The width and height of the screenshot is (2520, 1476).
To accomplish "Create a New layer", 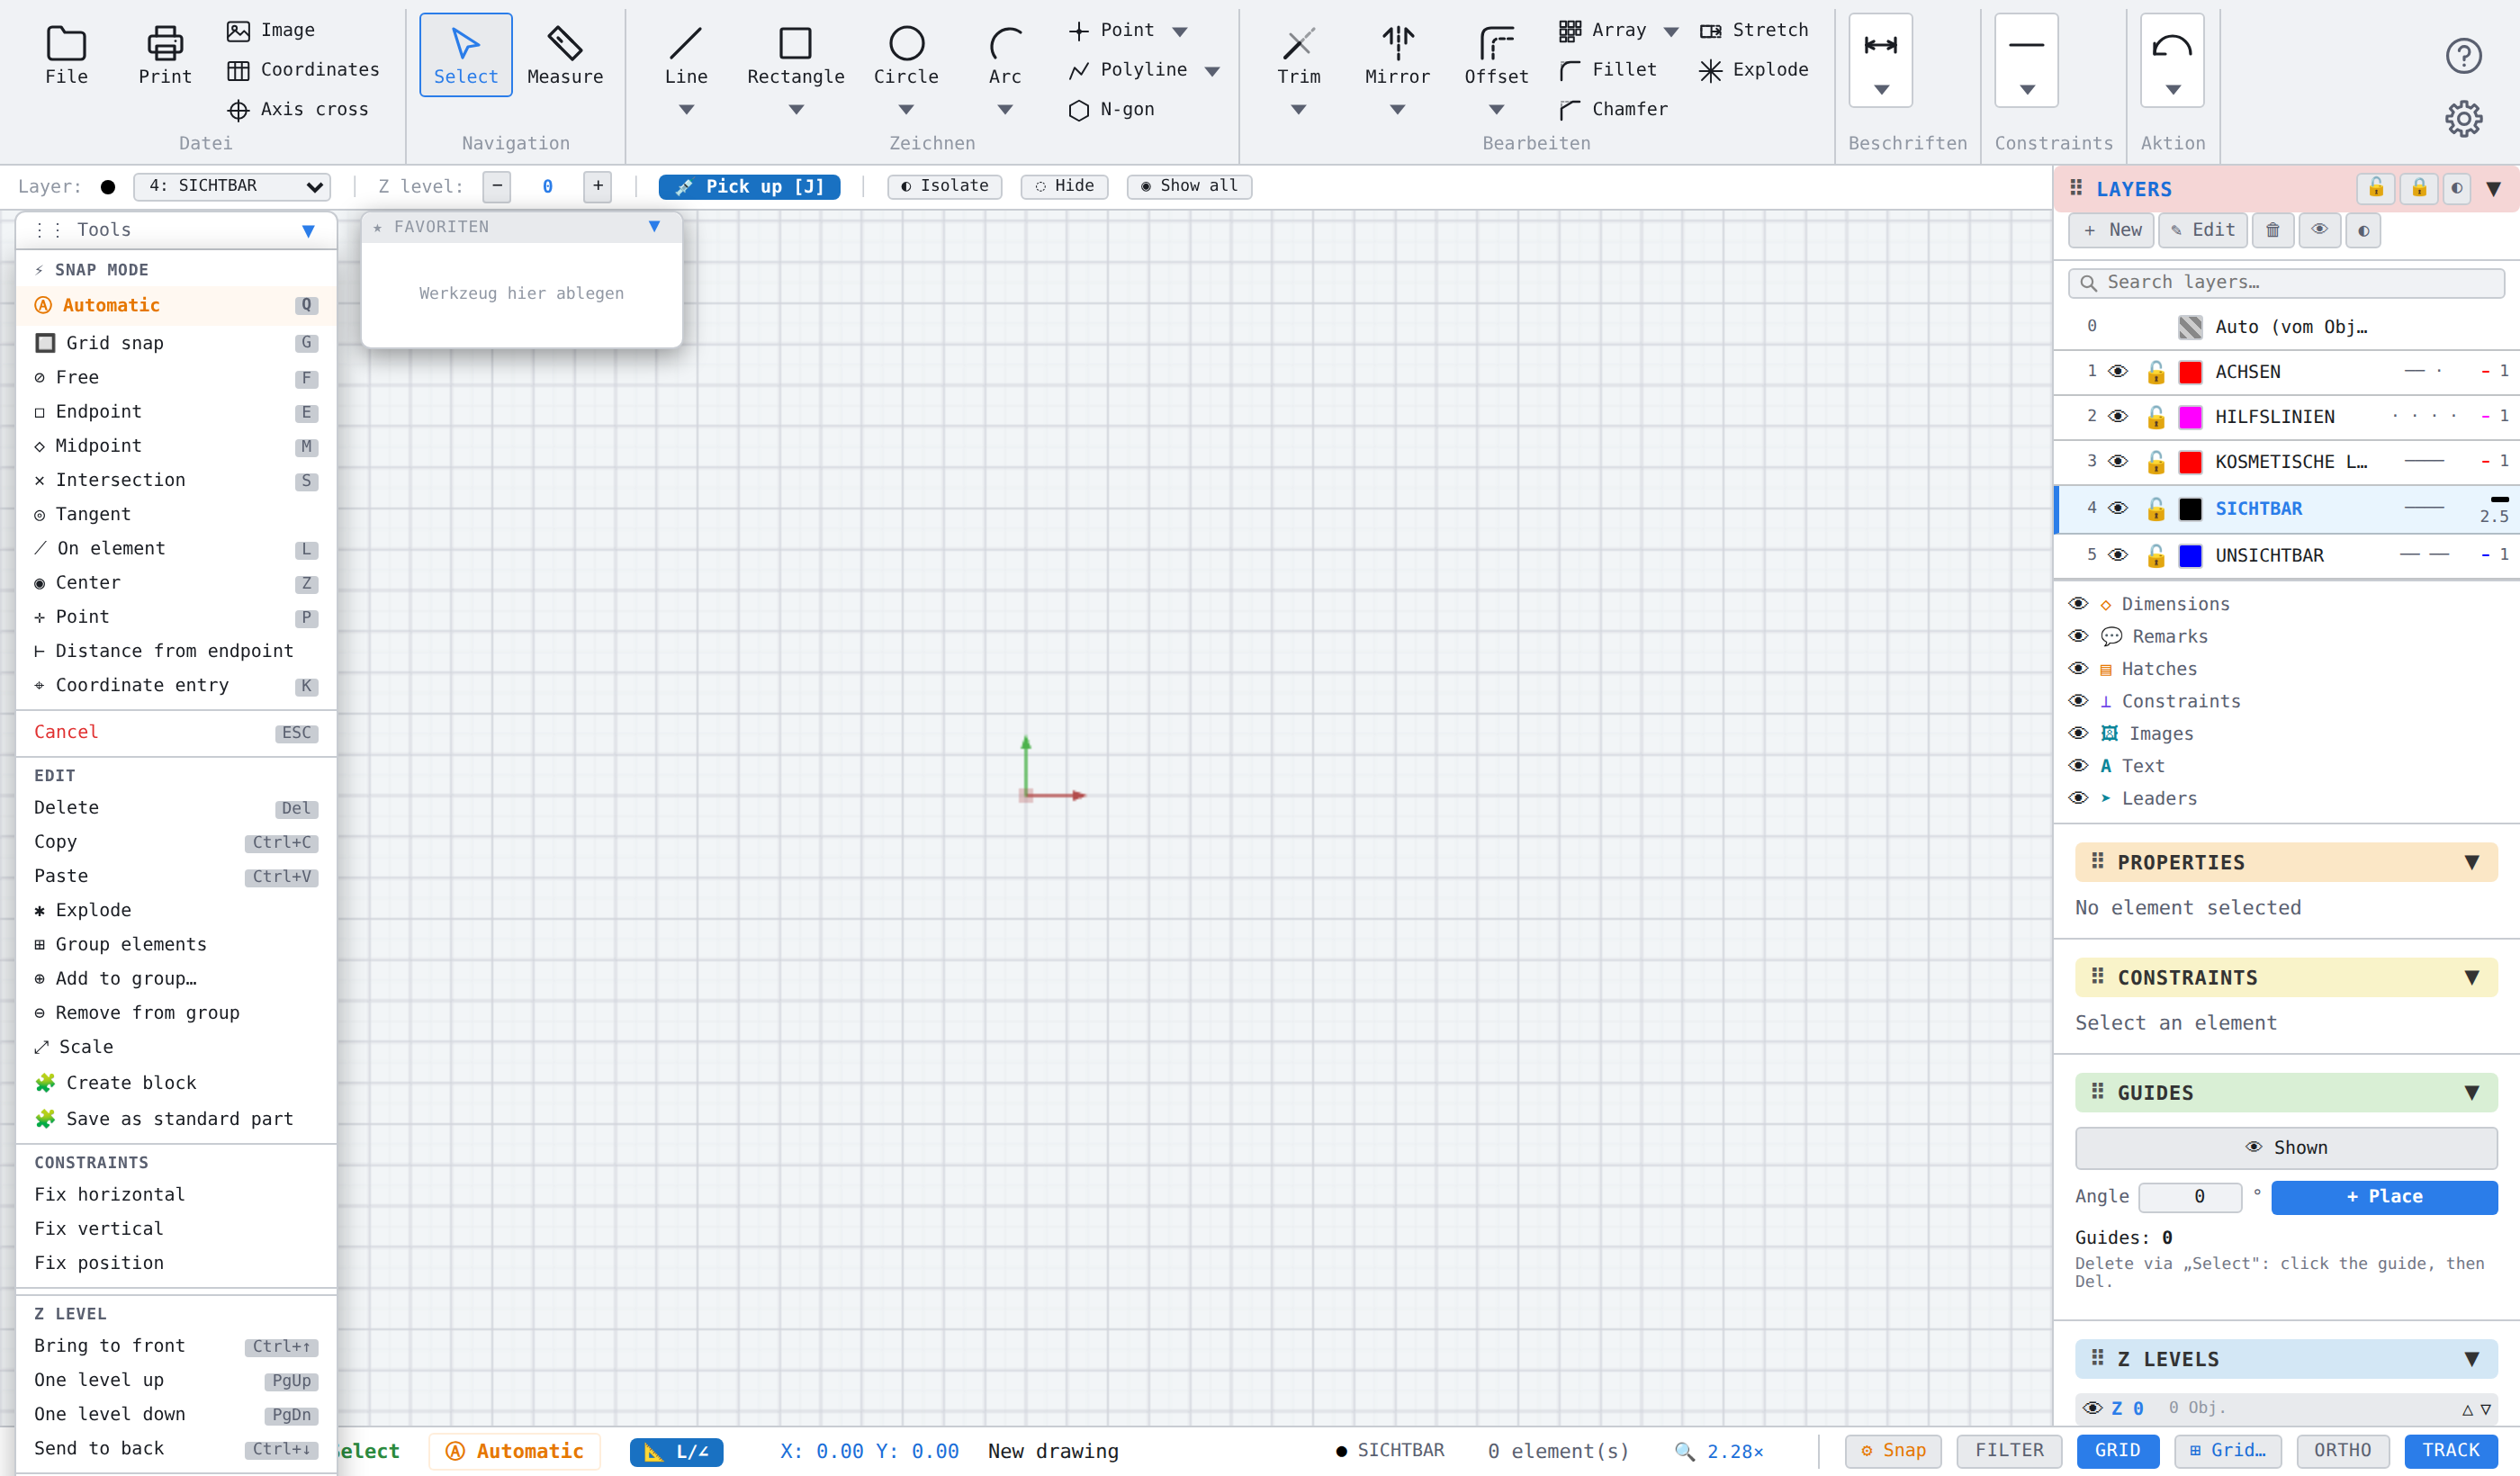I will 2112,230.
